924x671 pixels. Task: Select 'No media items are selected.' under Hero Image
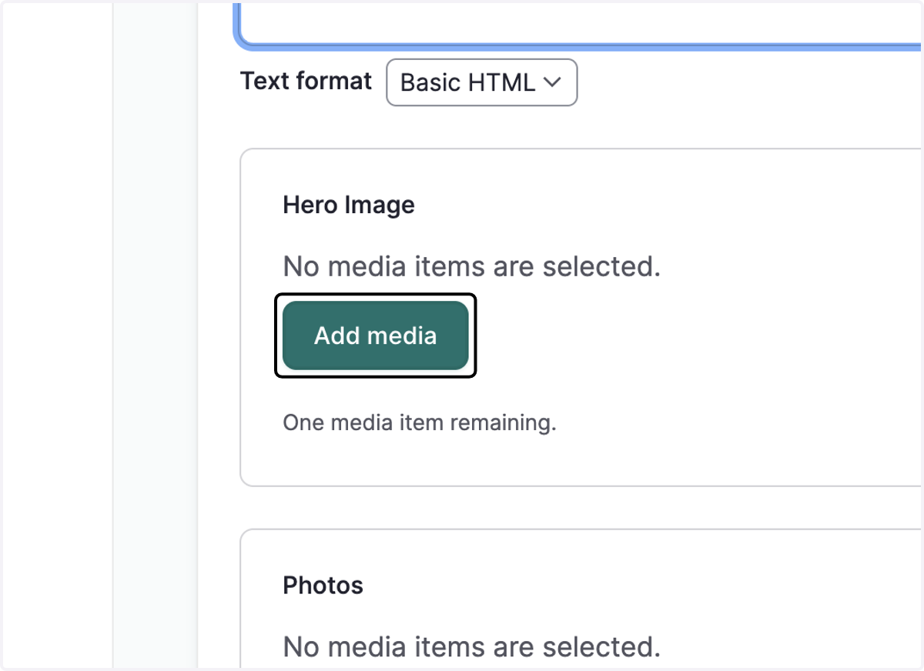(472, 266)
